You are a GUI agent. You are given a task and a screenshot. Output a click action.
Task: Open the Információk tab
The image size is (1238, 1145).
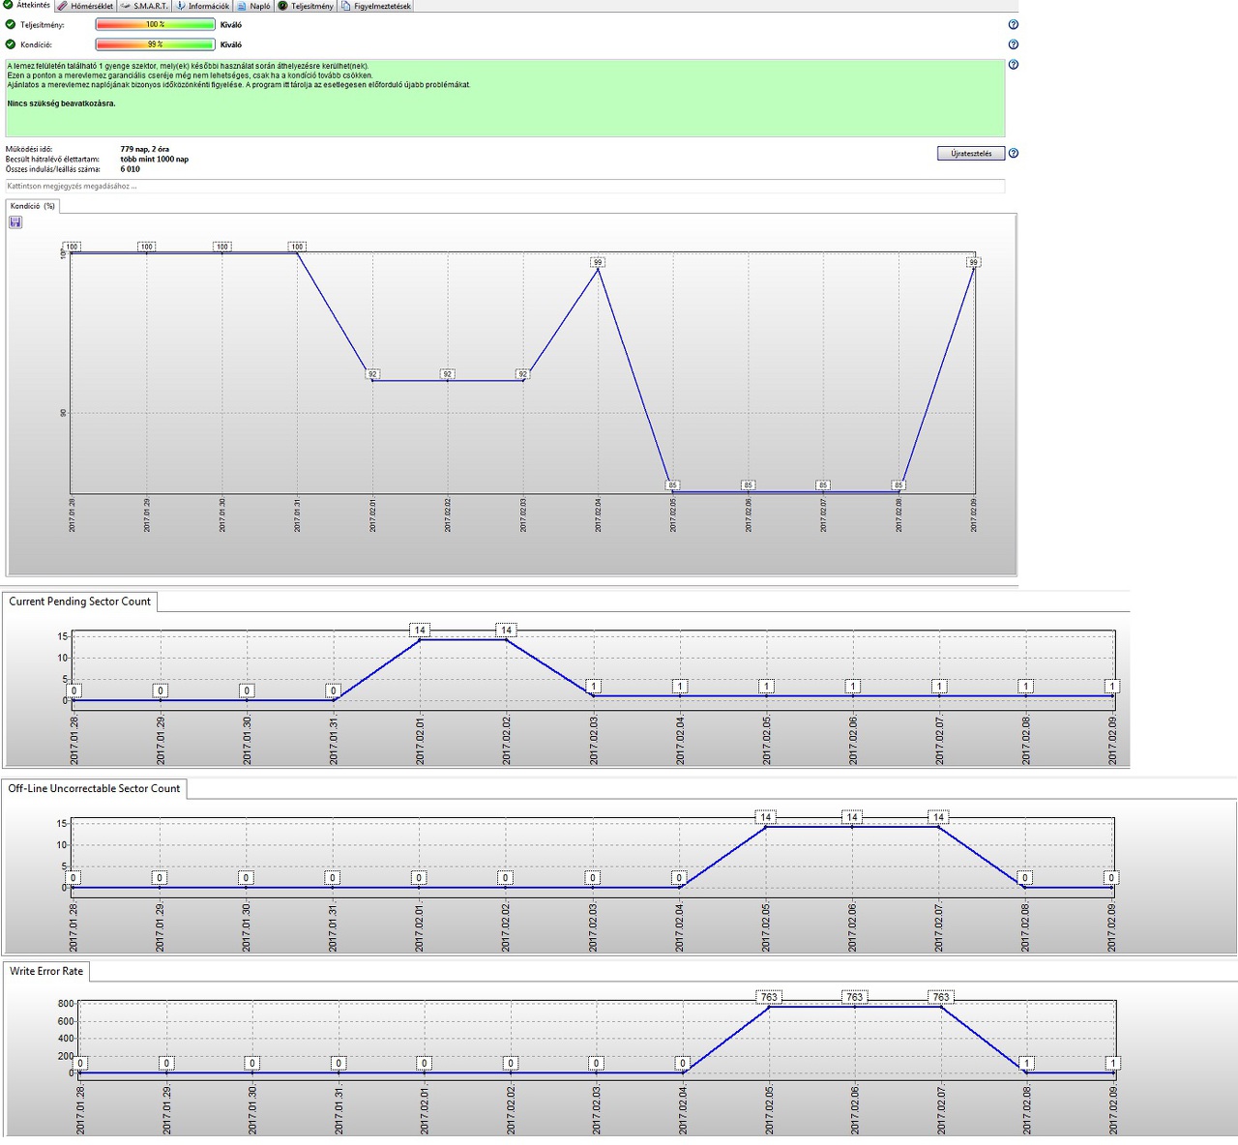pyautogui.click(x=203, y=6)
